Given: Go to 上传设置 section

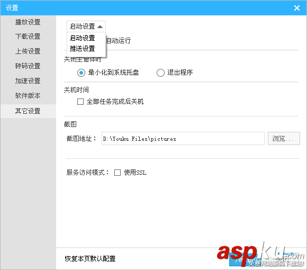Looking at the screenshot, I should click(x=28, y=51).
